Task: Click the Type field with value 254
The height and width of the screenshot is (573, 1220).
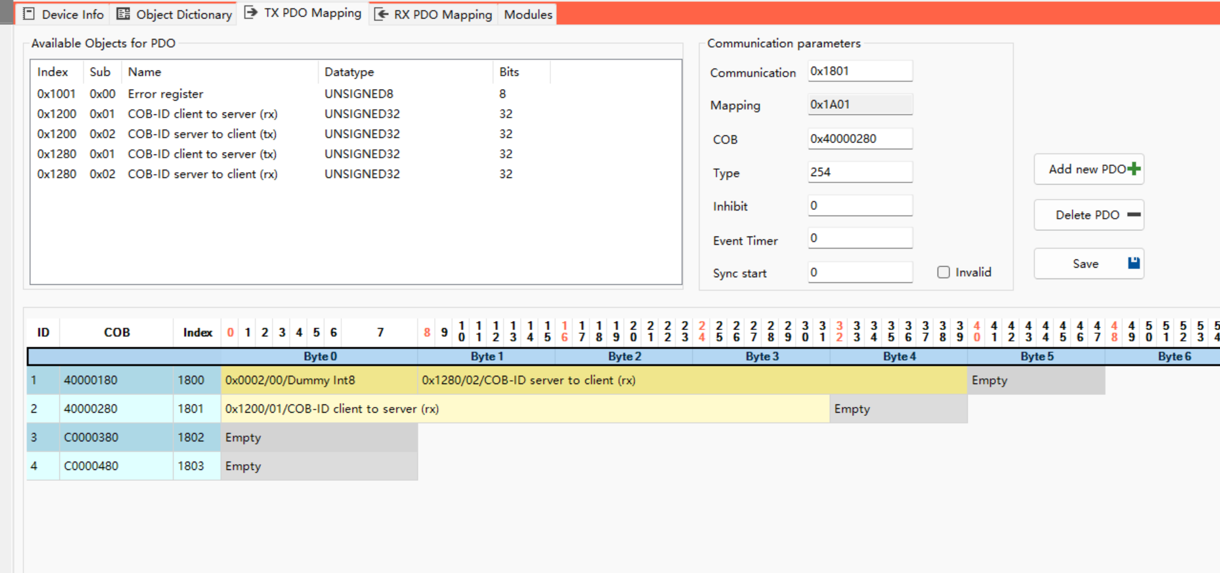Action: (860, 172)
